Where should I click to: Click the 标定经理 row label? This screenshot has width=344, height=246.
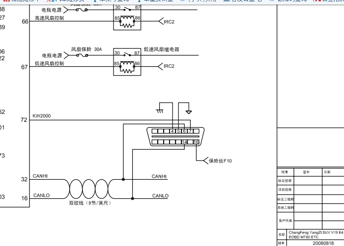point(285,181)
